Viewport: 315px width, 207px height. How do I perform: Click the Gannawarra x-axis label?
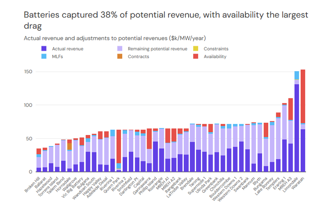click(142, 186)
